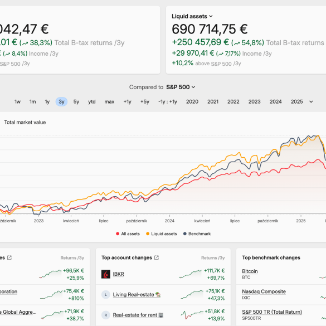This screenshot has height=326, width=326.
Task: Select the 2023 year range
Action: click(255, 101)
